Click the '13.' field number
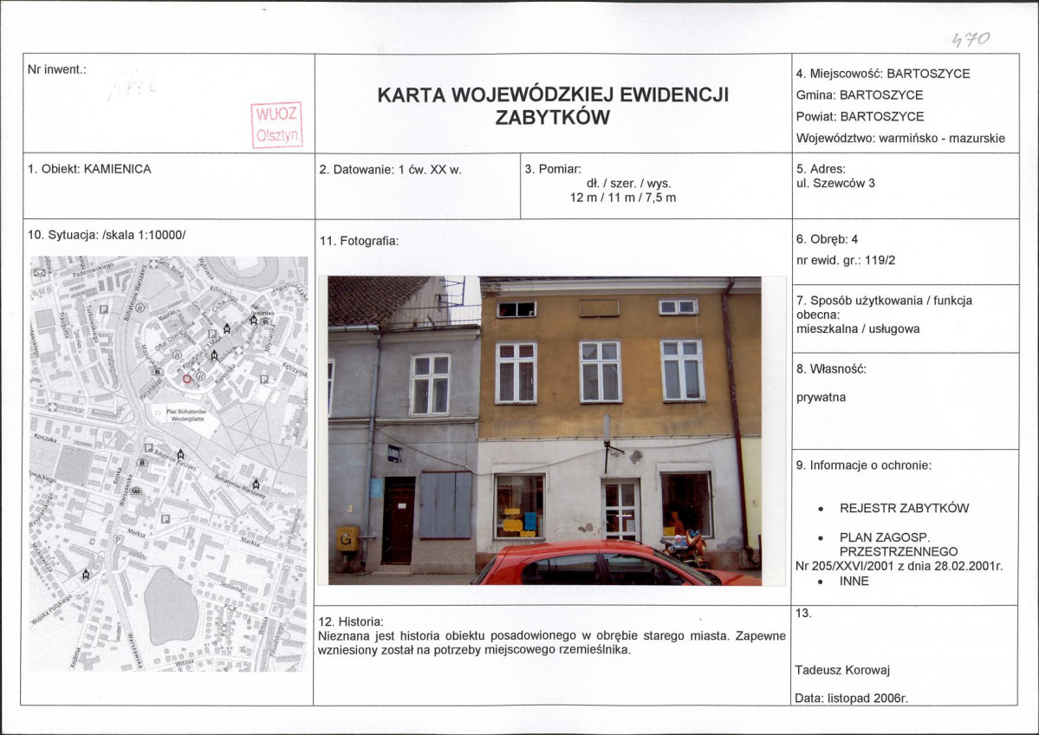The image size is (1039, 735). (x=803, y=613)
